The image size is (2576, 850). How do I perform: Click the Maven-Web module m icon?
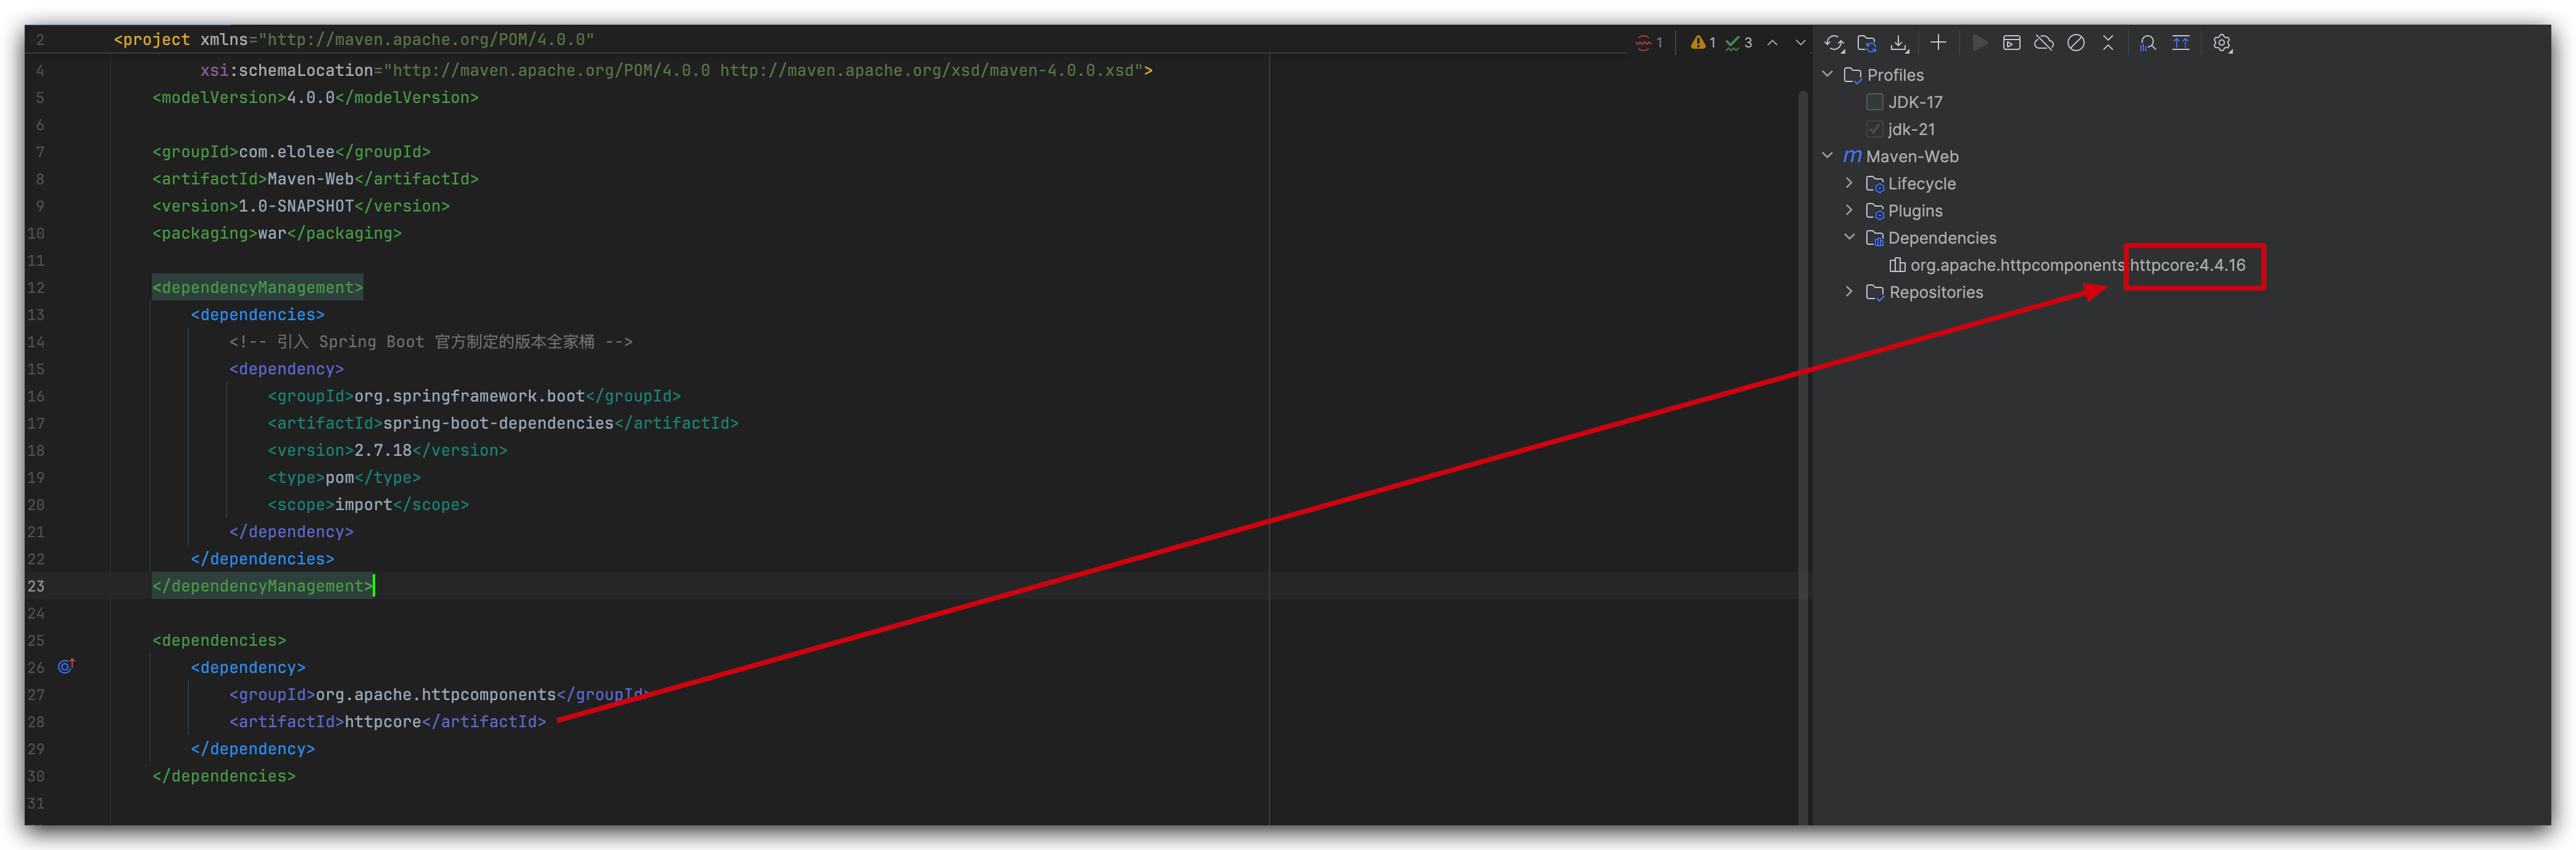(x=1852, y=156)
